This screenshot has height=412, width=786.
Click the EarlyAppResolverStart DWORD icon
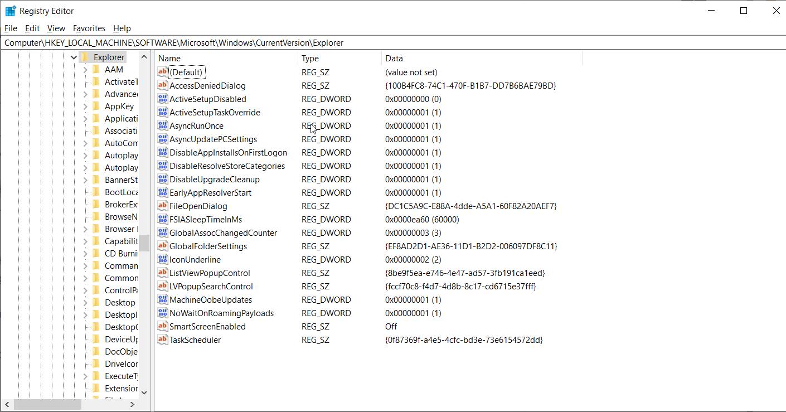click(162, 192)
